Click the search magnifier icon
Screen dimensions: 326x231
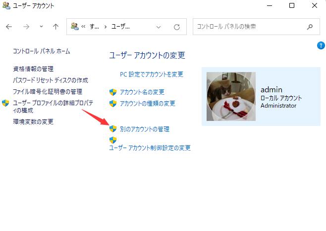click(x=310, y=27)
